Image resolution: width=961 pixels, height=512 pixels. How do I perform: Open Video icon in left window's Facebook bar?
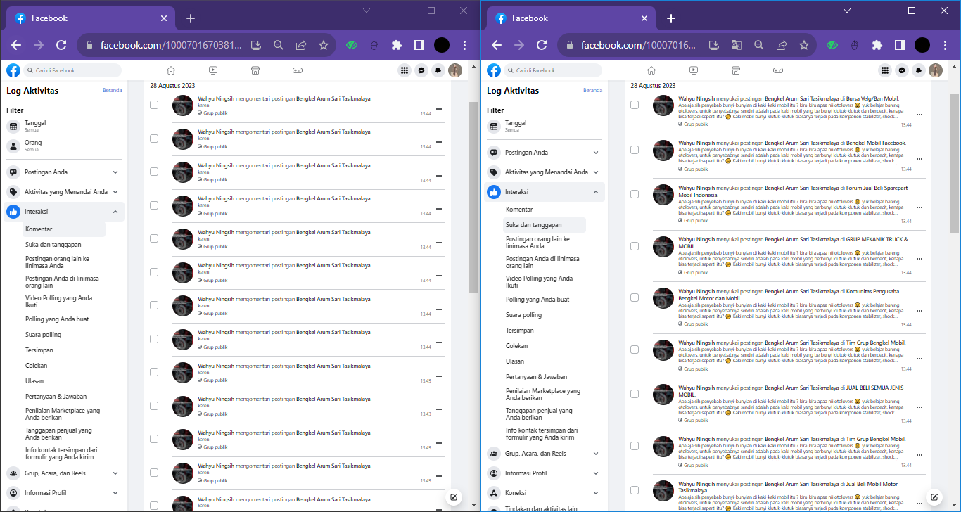point(213,70)
